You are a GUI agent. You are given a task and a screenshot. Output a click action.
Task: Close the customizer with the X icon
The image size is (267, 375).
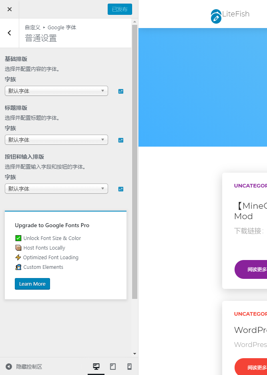pyautogui.click(x=10, y=9)
